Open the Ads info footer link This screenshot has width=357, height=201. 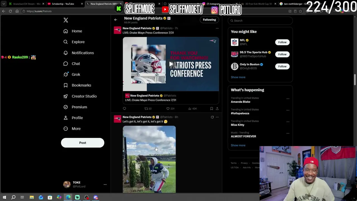(247, 168)
